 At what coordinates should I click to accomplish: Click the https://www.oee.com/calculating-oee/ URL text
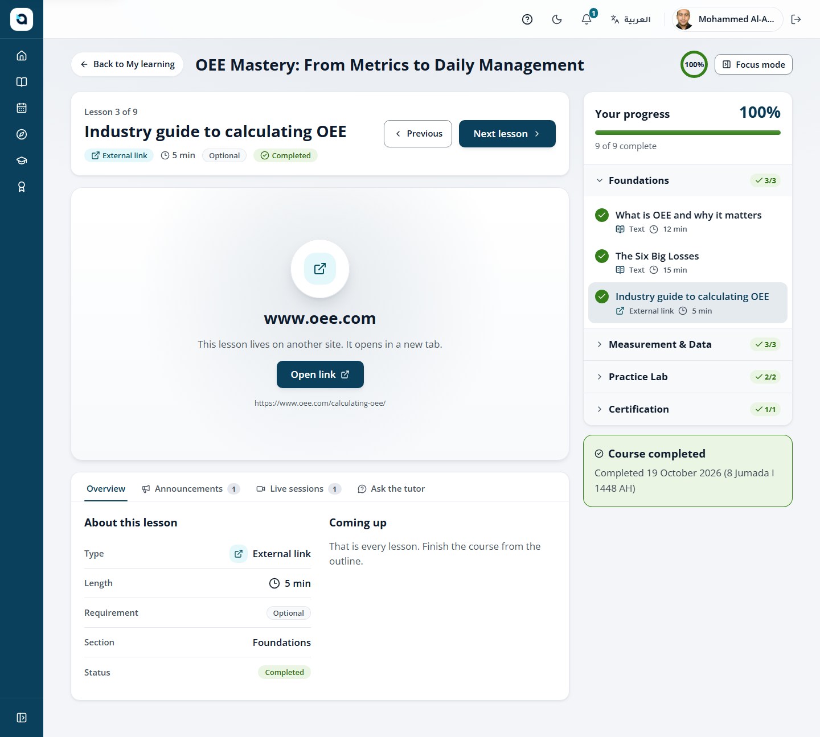(320, 403)
